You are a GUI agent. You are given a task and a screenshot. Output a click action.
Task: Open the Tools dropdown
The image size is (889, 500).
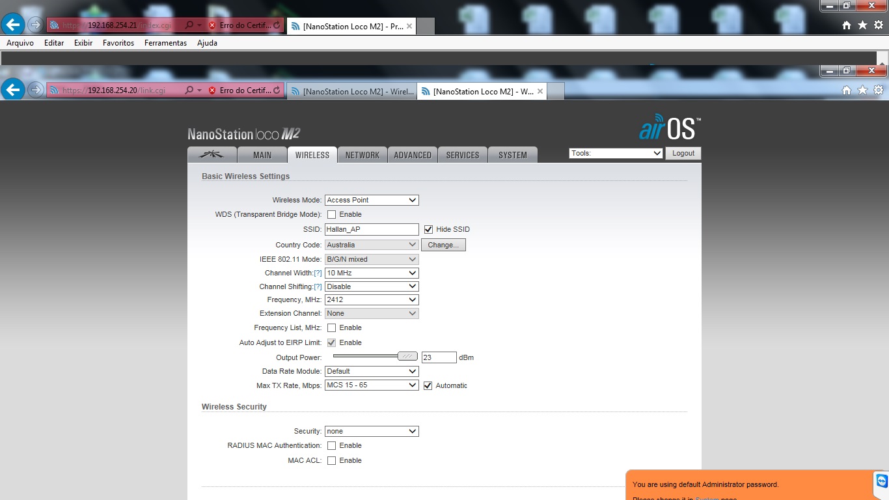(616, 154)
